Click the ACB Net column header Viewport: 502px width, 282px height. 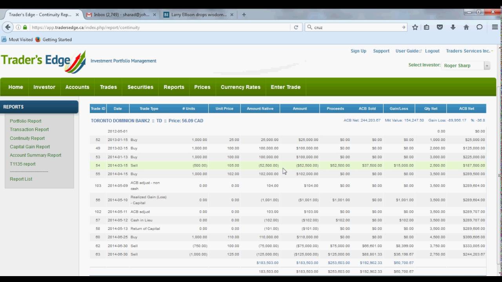point(467,108)
